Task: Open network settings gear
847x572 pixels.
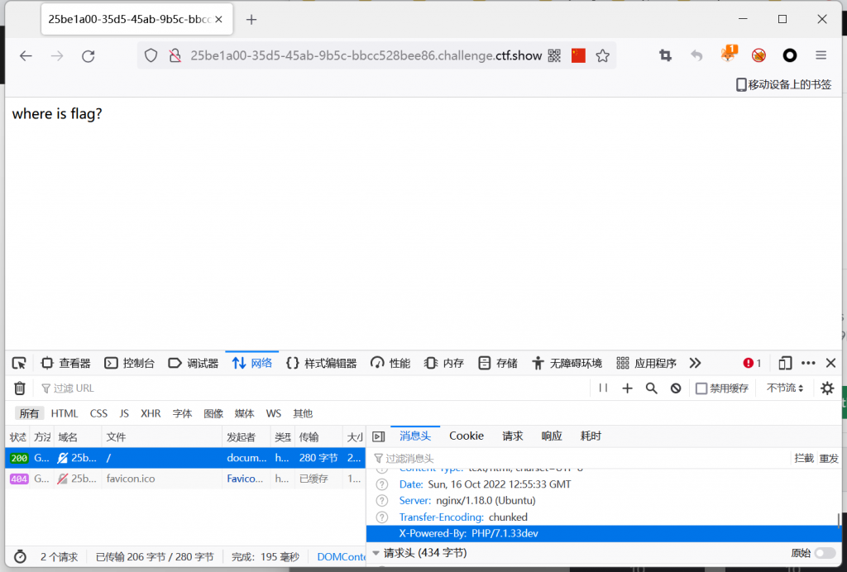Action: [827, 388]
